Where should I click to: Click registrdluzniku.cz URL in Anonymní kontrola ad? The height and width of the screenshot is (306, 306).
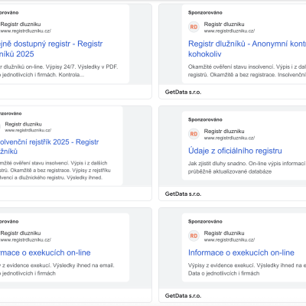click(x=229, y=31)
